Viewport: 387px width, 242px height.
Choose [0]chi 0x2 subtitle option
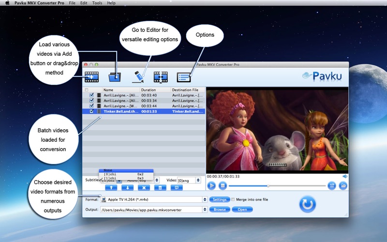tap(126, 174)
